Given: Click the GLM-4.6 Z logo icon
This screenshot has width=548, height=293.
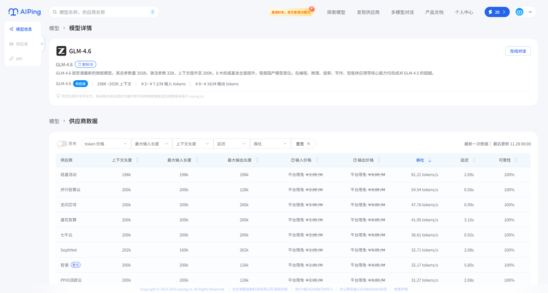Looking at the screenshot, I should (61, 51).
